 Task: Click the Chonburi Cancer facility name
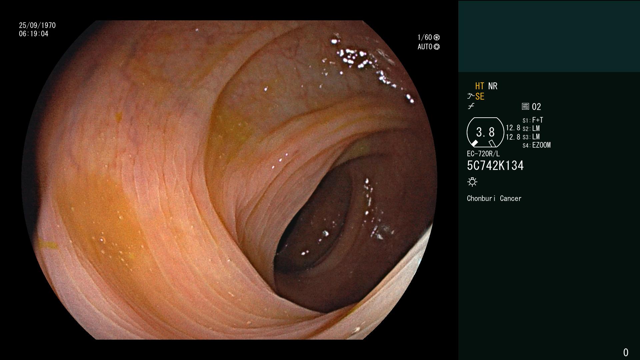[494, 198]
